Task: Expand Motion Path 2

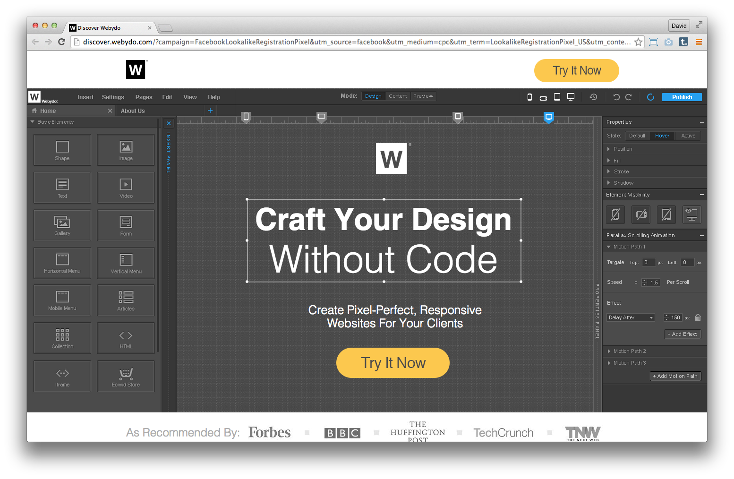Action: [x=655, y=351]
